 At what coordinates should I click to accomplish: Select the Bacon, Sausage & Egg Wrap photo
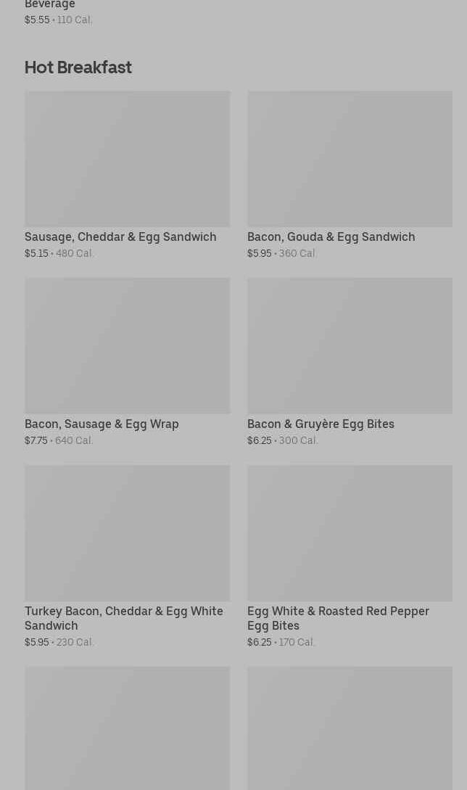pyautogui.click(x=128, y=345)
